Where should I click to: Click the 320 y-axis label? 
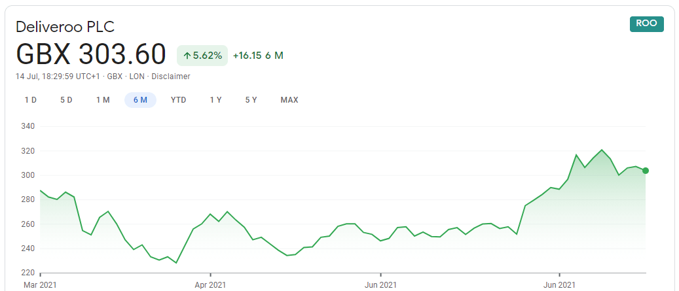pos(28,151)
